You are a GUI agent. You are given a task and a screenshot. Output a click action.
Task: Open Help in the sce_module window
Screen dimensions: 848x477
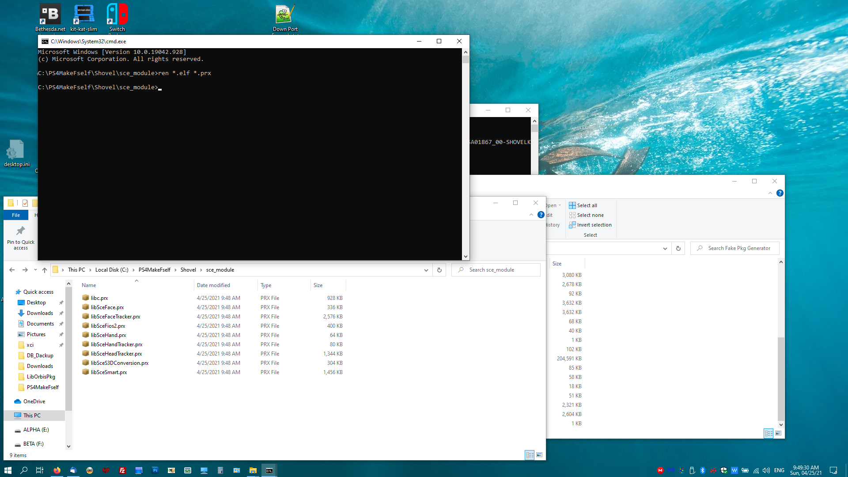pos(541,215)
